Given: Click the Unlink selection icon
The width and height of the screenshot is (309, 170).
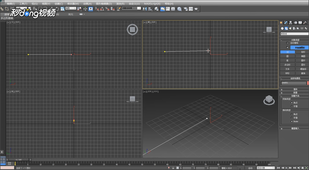Looking at the screenshot, I should click(x=7, y=9).
